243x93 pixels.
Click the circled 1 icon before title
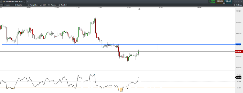1,2
